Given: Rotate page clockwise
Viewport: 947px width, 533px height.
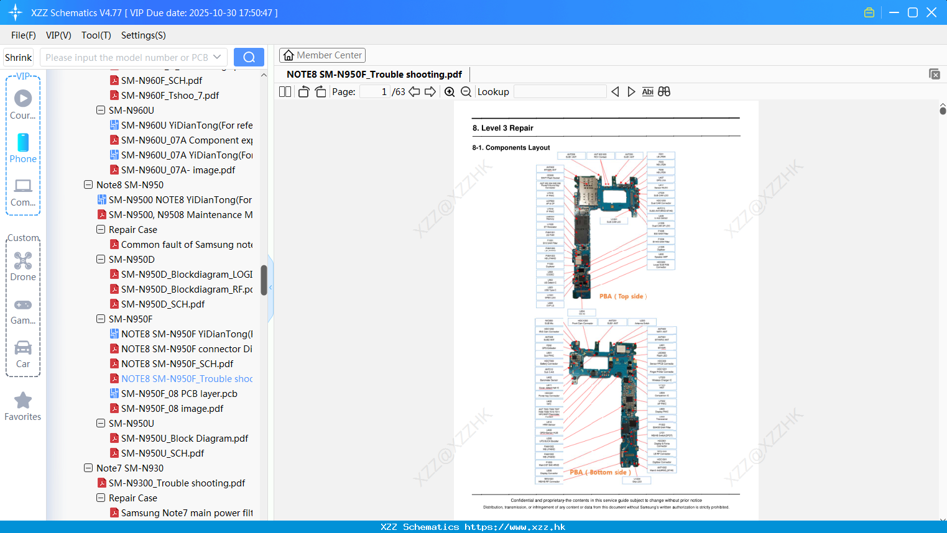Looking at the screenshot, I should coord(320,91).
